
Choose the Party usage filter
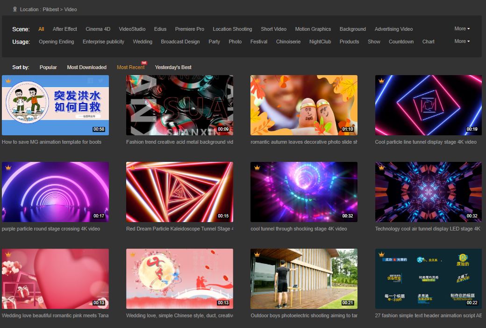point(214,42)
